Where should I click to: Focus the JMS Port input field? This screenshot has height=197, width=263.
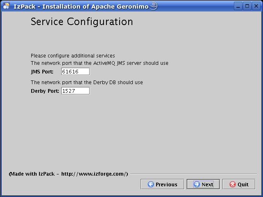(75, 72)
